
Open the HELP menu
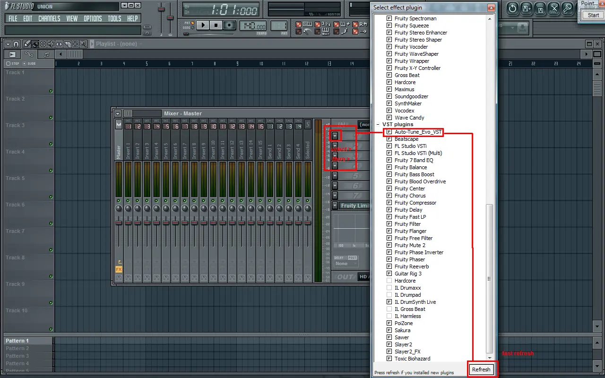click(133, 18)
